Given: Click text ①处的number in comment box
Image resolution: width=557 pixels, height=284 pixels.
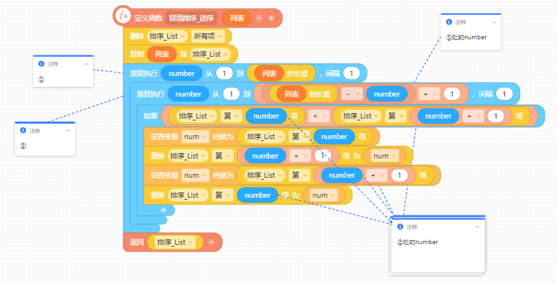Looking at the screenshot, I should pos(466,37).
